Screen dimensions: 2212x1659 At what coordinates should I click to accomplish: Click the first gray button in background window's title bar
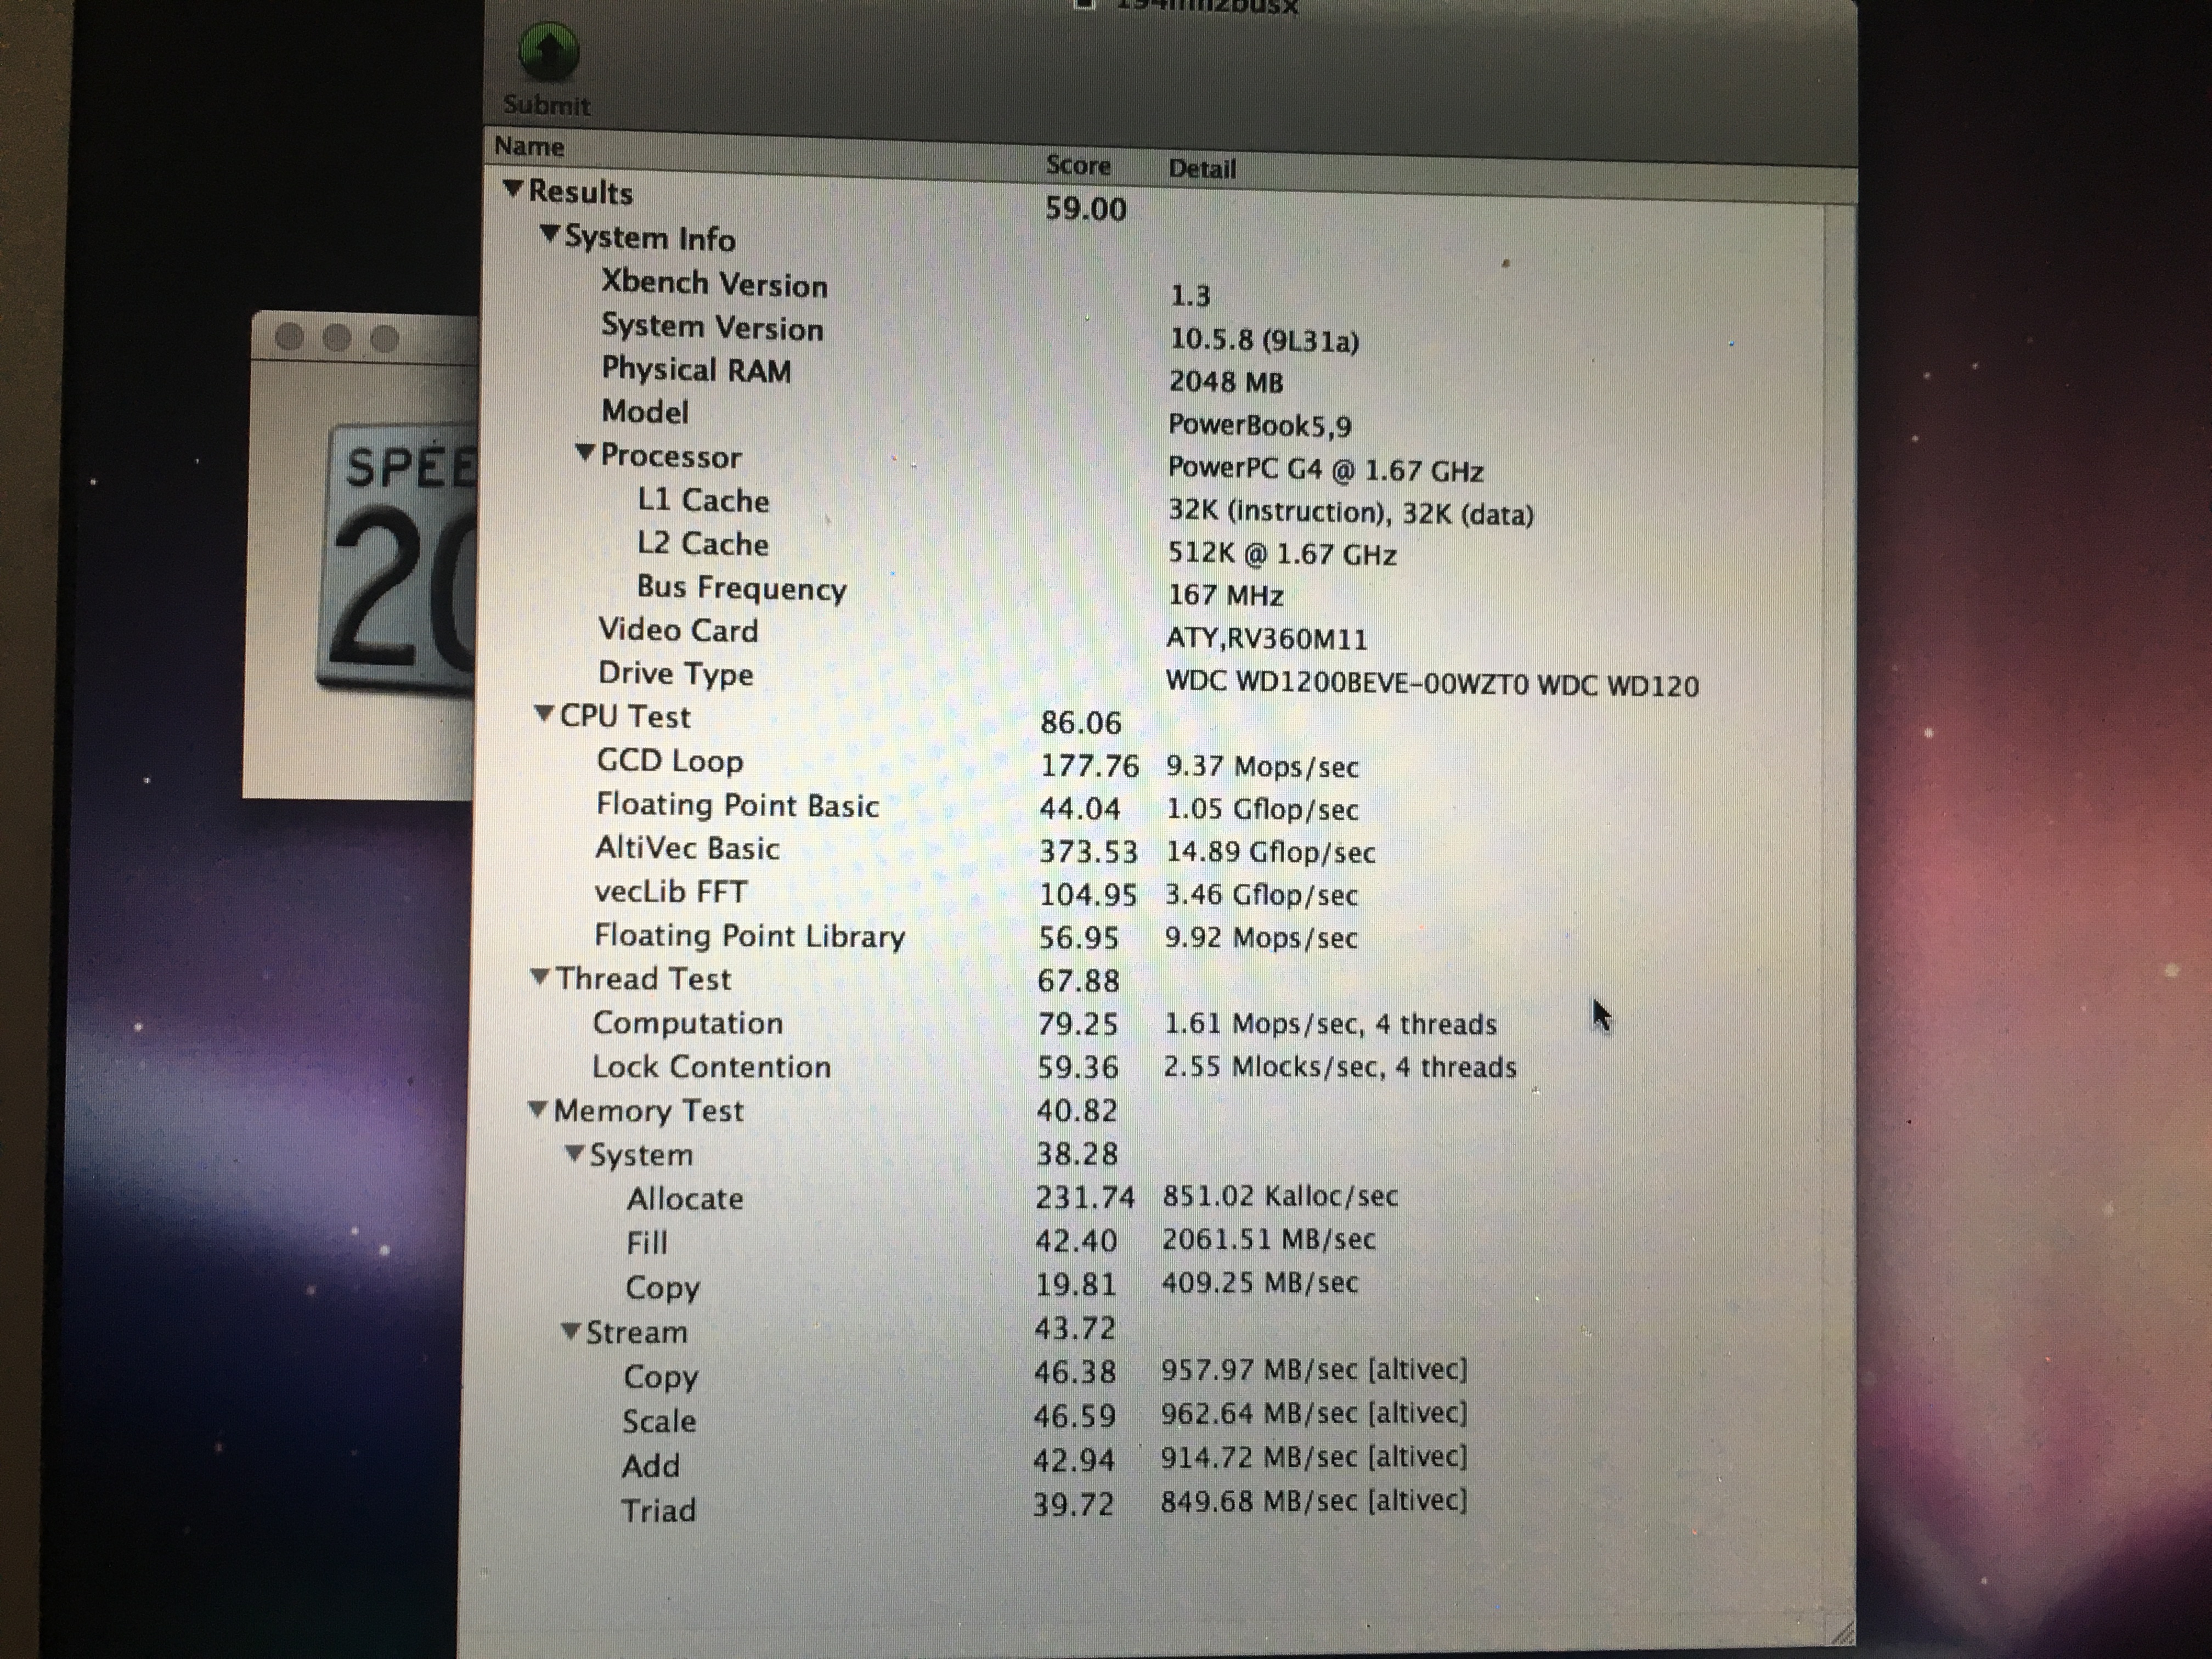(x=289, y=337)
